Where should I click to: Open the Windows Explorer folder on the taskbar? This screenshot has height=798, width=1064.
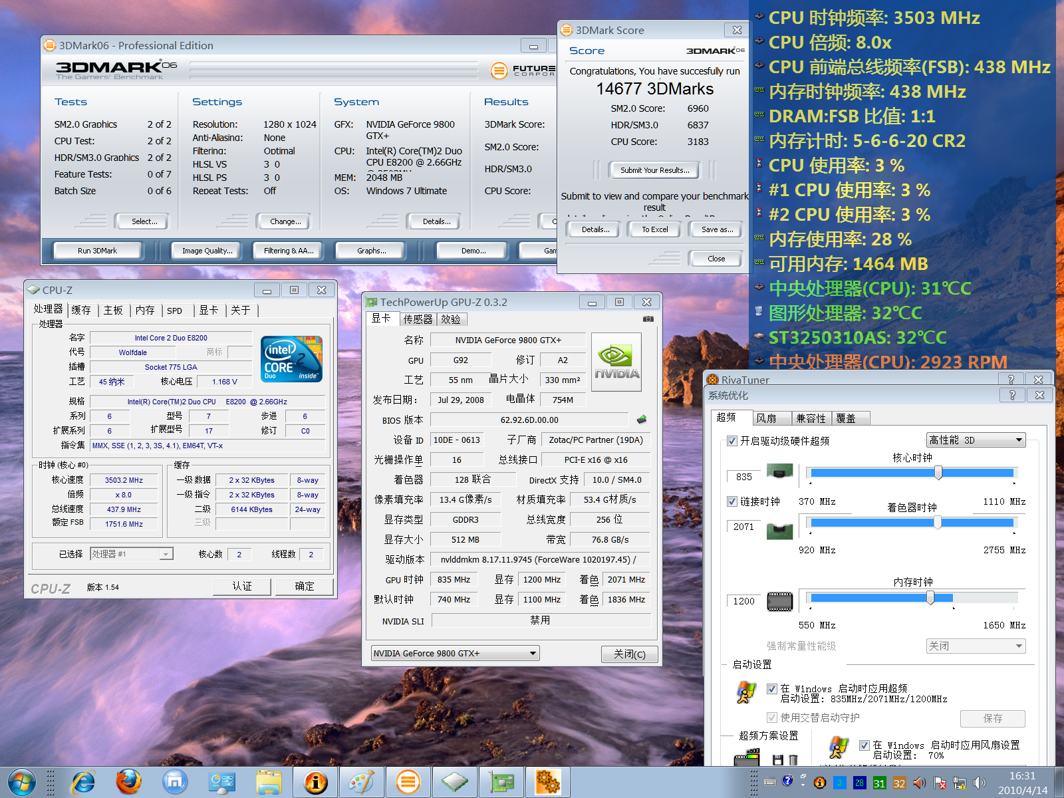tap(269, 782)
